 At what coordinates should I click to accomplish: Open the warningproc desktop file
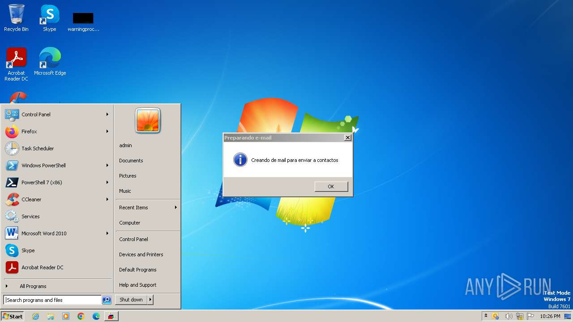coord(83,21)
